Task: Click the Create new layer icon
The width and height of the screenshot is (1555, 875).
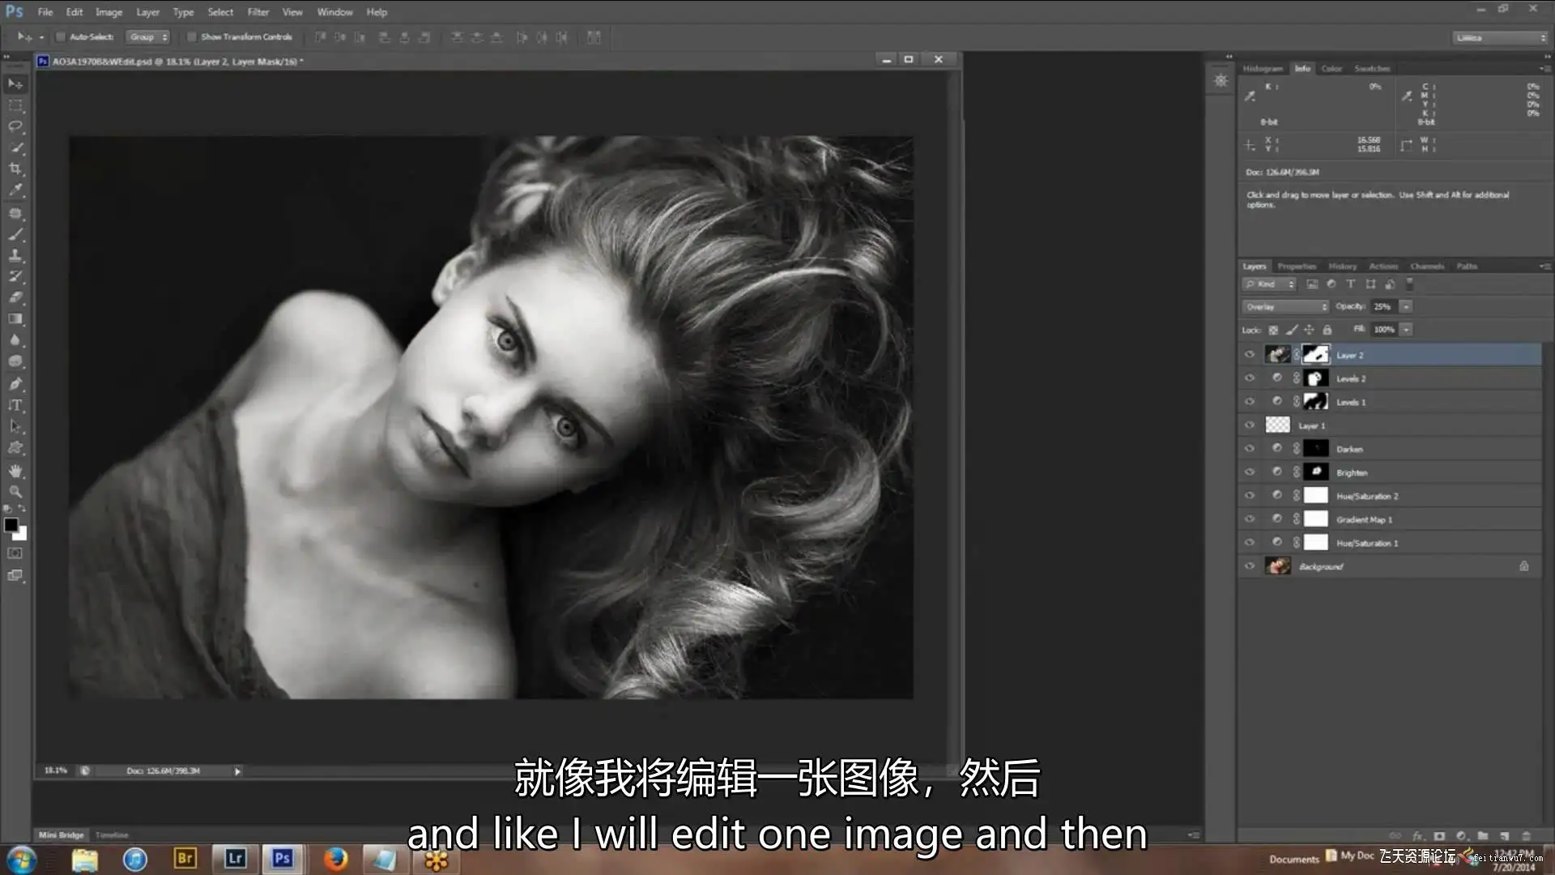Action: click(1504, 835)
